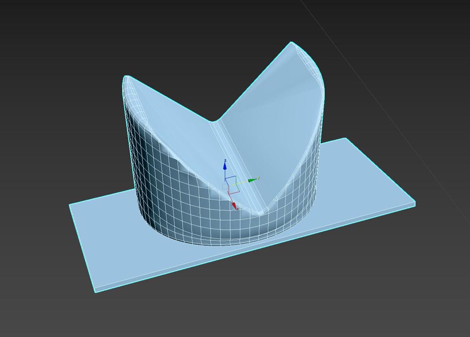The height and width of the screenshot is (337, 470).
Task: Click the gizmo's blue-edged plane handle corner
Action: click(235, 177)
